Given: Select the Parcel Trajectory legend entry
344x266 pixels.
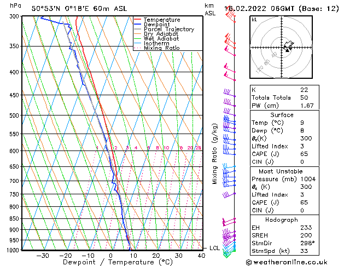Looking at the screenshot, I should [x=168, y=29].
